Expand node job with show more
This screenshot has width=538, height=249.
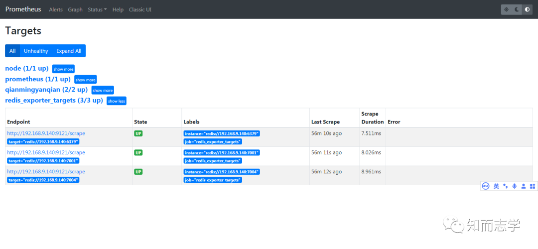click(x=63, y=69)
